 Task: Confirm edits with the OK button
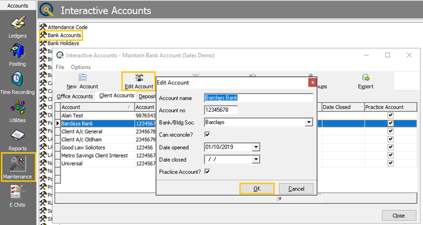tap(257, 188)
